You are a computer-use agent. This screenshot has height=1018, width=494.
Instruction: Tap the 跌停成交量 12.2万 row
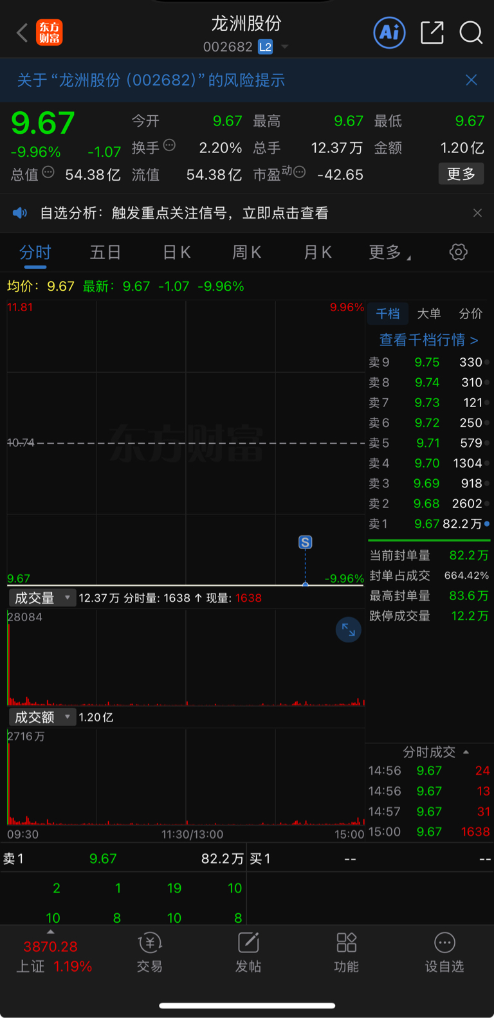coord(429,616)
